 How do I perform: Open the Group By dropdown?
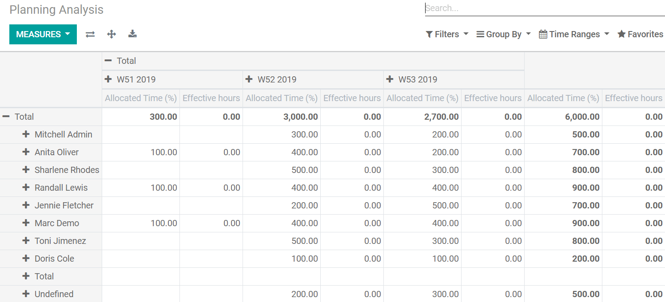point(504,34)
